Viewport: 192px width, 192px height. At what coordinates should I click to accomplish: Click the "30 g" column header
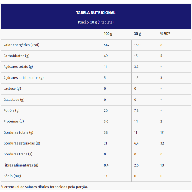pyautogui.click(x=137, y=34)
